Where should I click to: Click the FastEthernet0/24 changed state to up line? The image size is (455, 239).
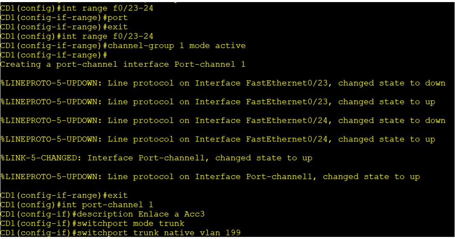coord(217,139)
